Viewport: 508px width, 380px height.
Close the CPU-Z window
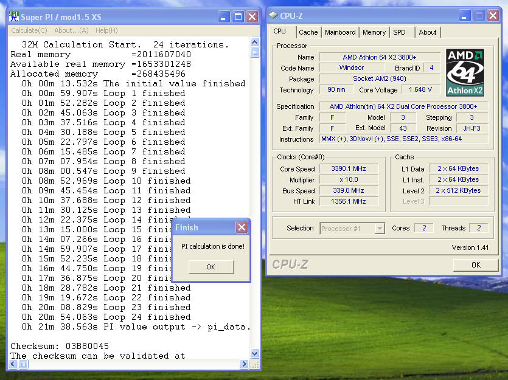[493, 16]
